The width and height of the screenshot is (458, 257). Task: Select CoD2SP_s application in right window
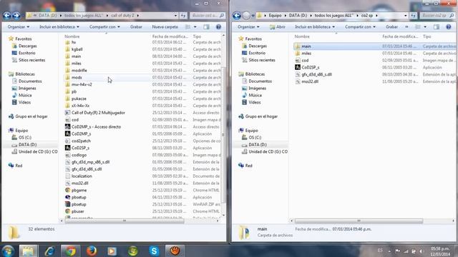(x=310, y=67)
